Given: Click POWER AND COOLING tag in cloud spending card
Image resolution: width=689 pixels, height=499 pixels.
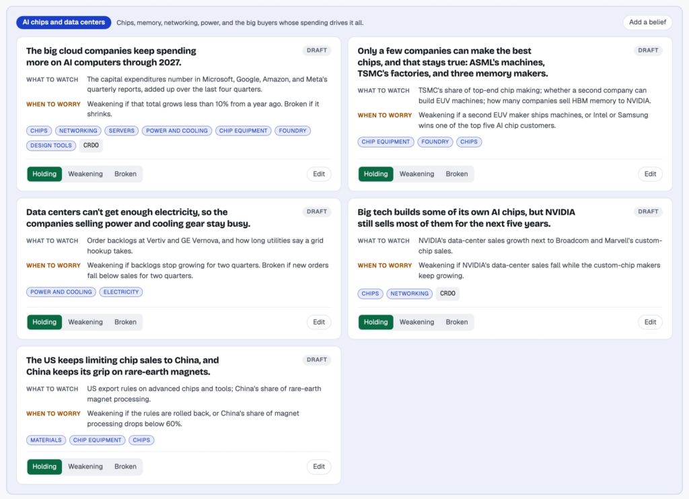Looking at the screenshot, I should pyautogui.click(x=177, y=131).
